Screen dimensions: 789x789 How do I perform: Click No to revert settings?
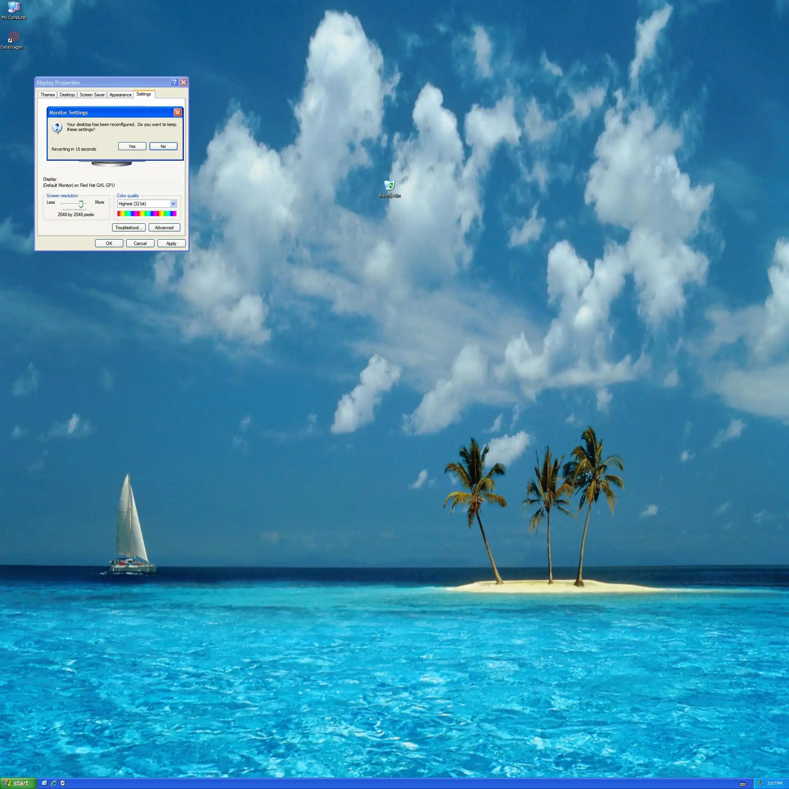pos(163,146)
